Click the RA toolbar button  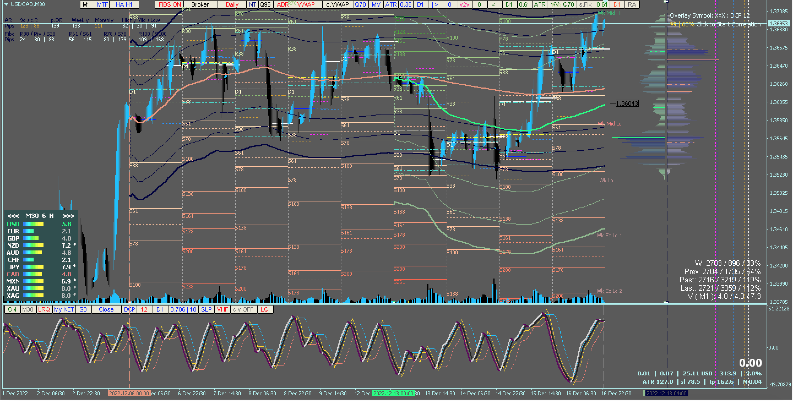pos(632,4)
